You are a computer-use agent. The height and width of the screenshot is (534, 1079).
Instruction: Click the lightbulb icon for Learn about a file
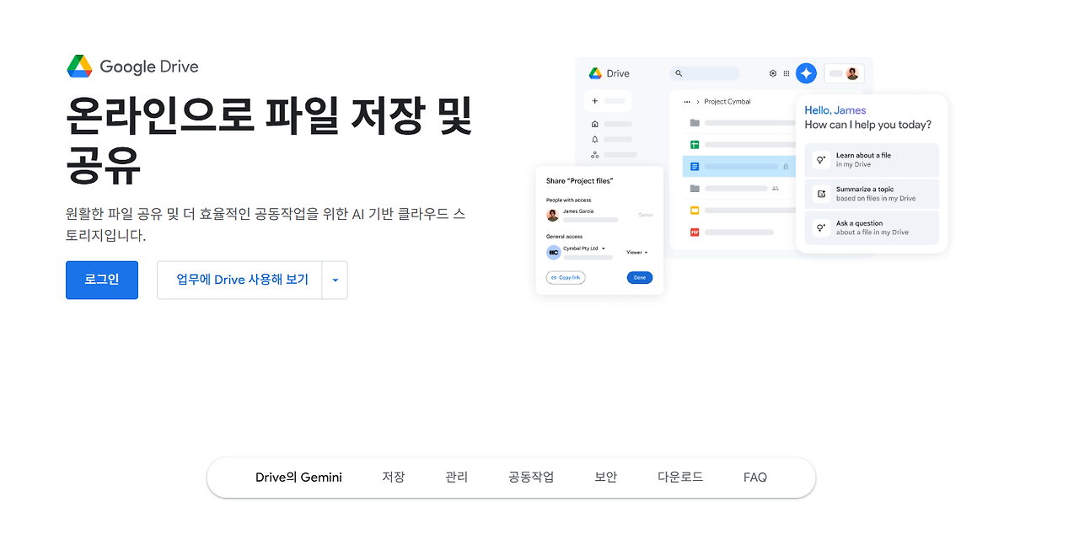click(x=821, y=159)
